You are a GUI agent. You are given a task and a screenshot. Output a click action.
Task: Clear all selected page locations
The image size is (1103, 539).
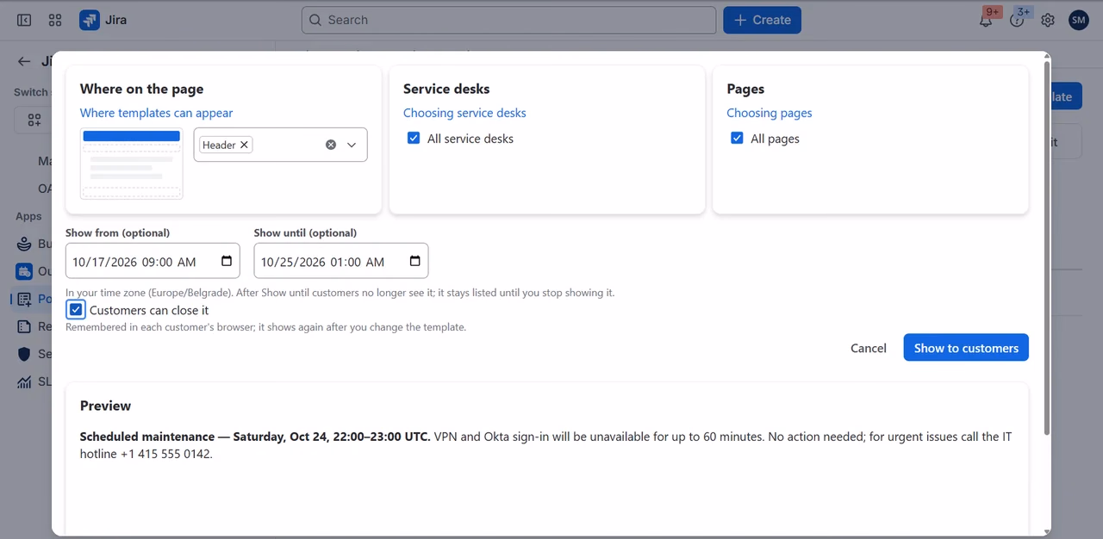(x=331, y=145)
